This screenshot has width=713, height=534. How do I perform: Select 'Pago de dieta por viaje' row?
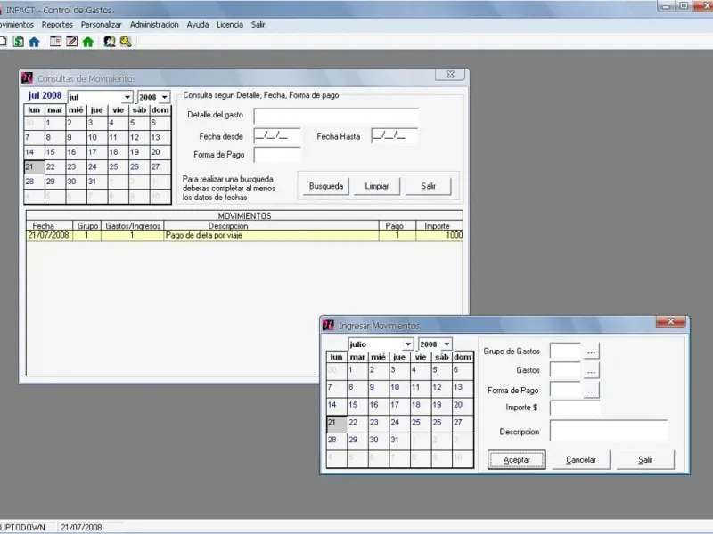pyautogui.click(x=244, y=235)
